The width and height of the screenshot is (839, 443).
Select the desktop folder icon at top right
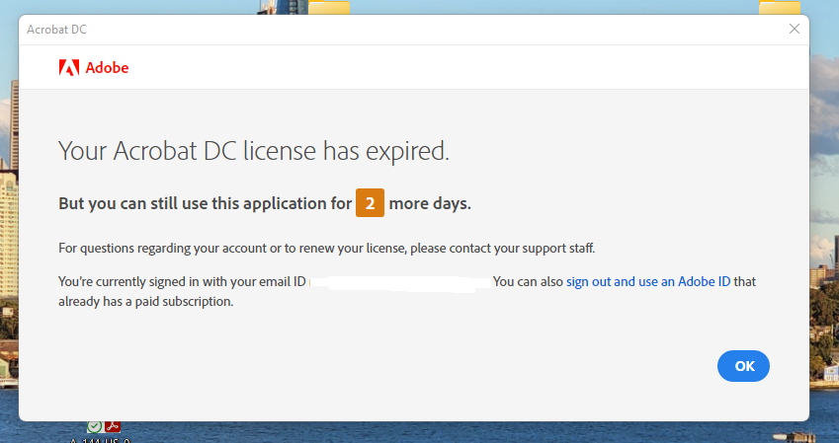click(780, 8)
